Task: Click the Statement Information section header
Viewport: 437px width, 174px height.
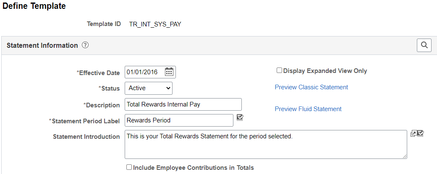Action: pos(42,45)
